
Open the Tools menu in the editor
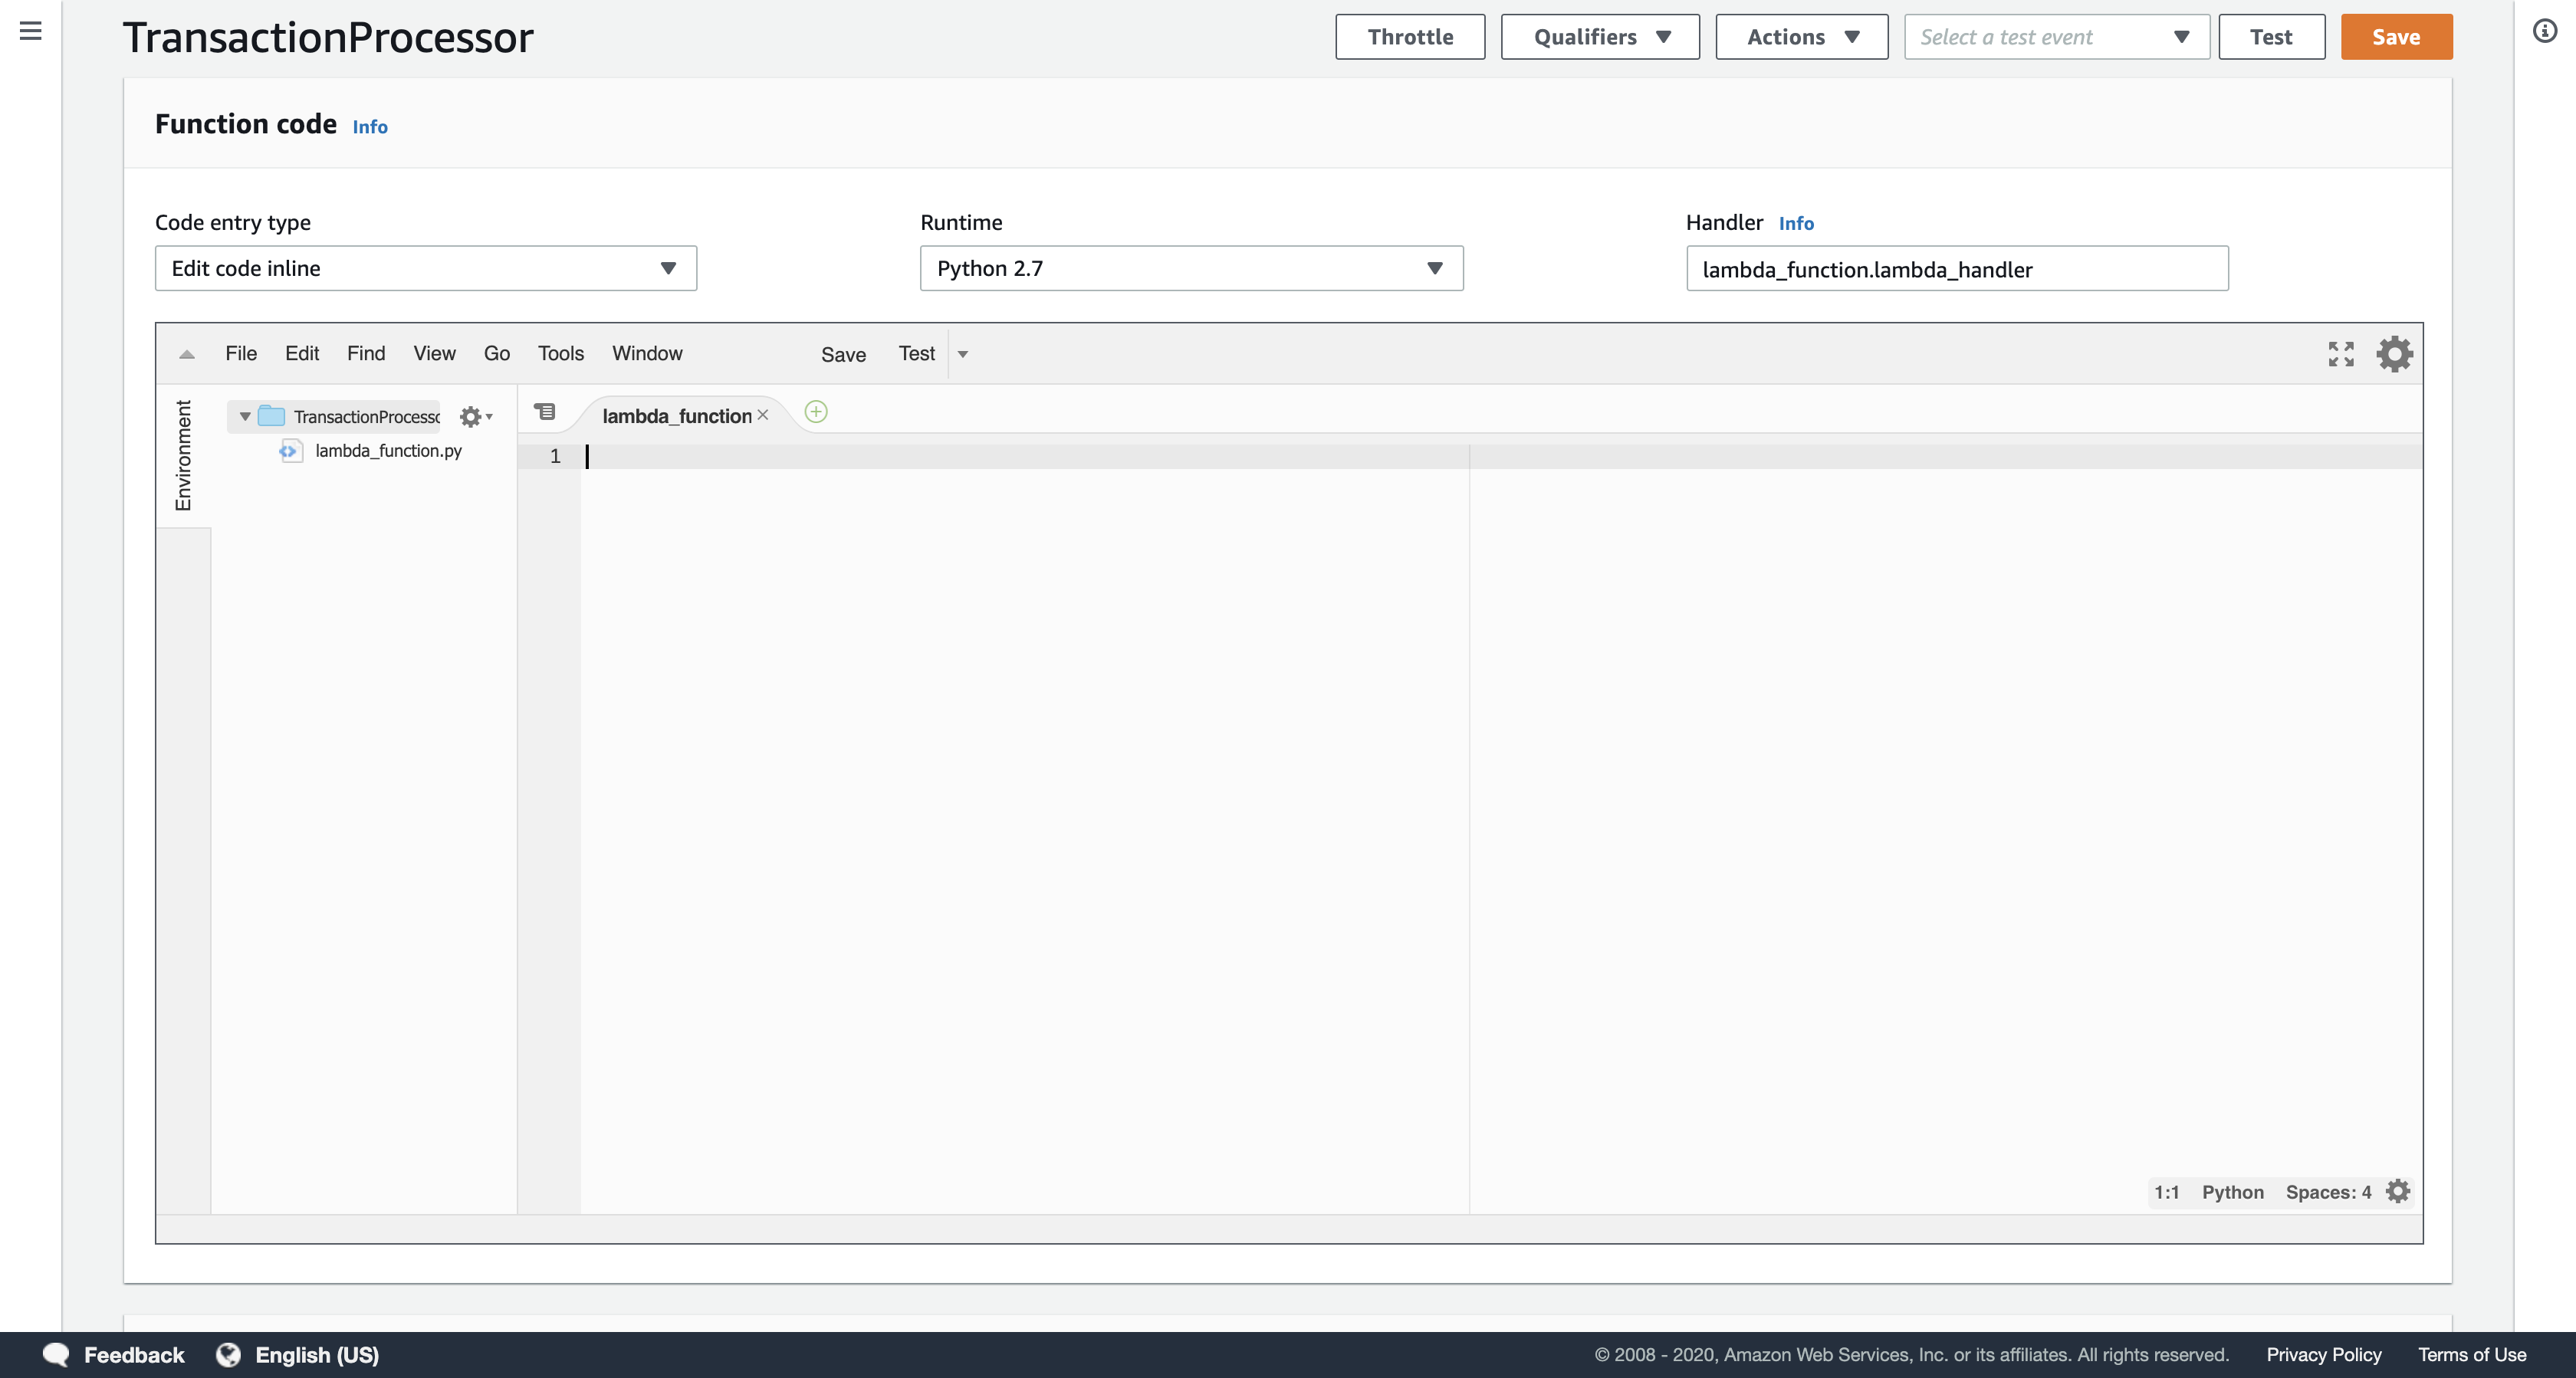[560, 354]
